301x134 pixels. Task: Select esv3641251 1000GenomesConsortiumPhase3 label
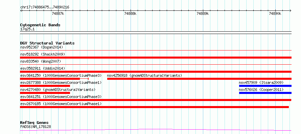(x=61, y=97)
